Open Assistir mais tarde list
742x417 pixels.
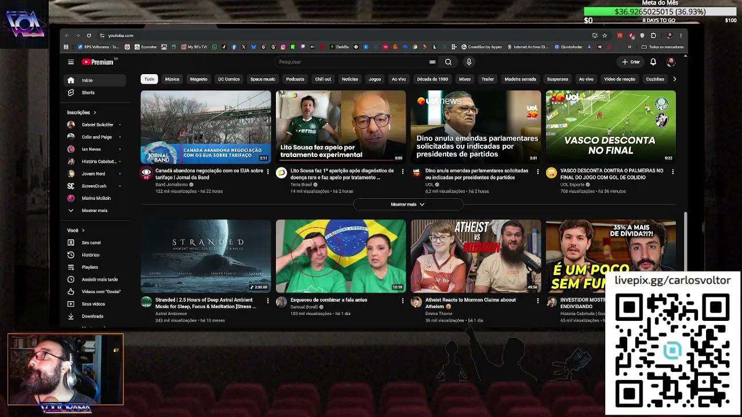(94, 279)
